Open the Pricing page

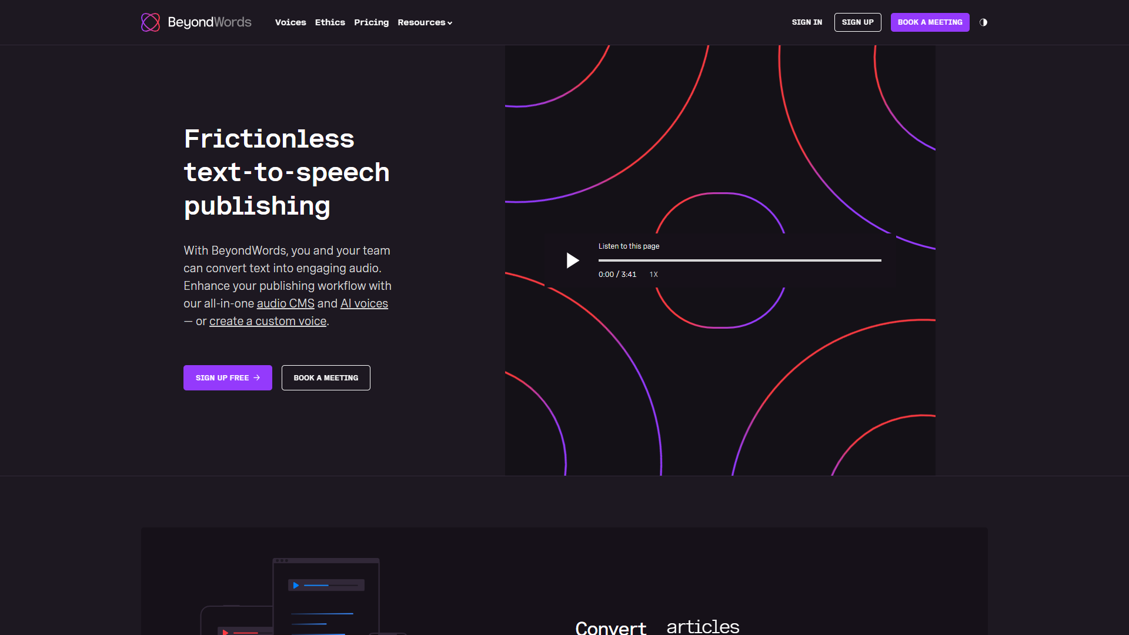tap(371, 22)
